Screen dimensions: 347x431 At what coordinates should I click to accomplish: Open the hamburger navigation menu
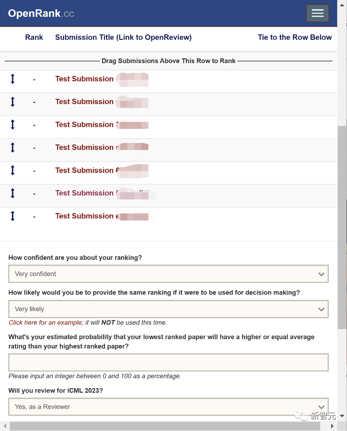[x=317, y=13]
